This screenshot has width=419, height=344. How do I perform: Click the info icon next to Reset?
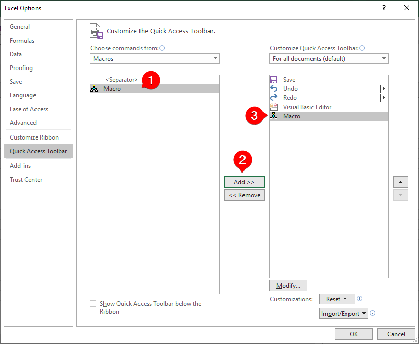(x=360, y=299)
